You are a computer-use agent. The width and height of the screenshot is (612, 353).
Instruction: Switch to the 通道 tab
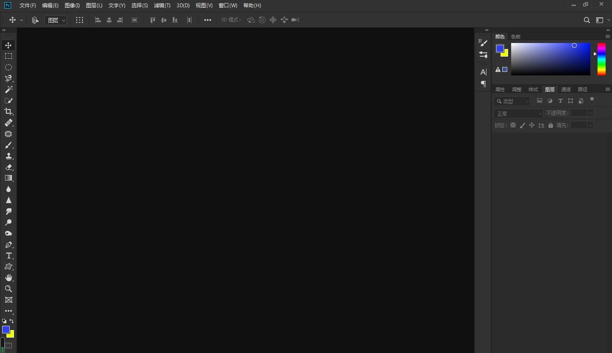point(566,89)
